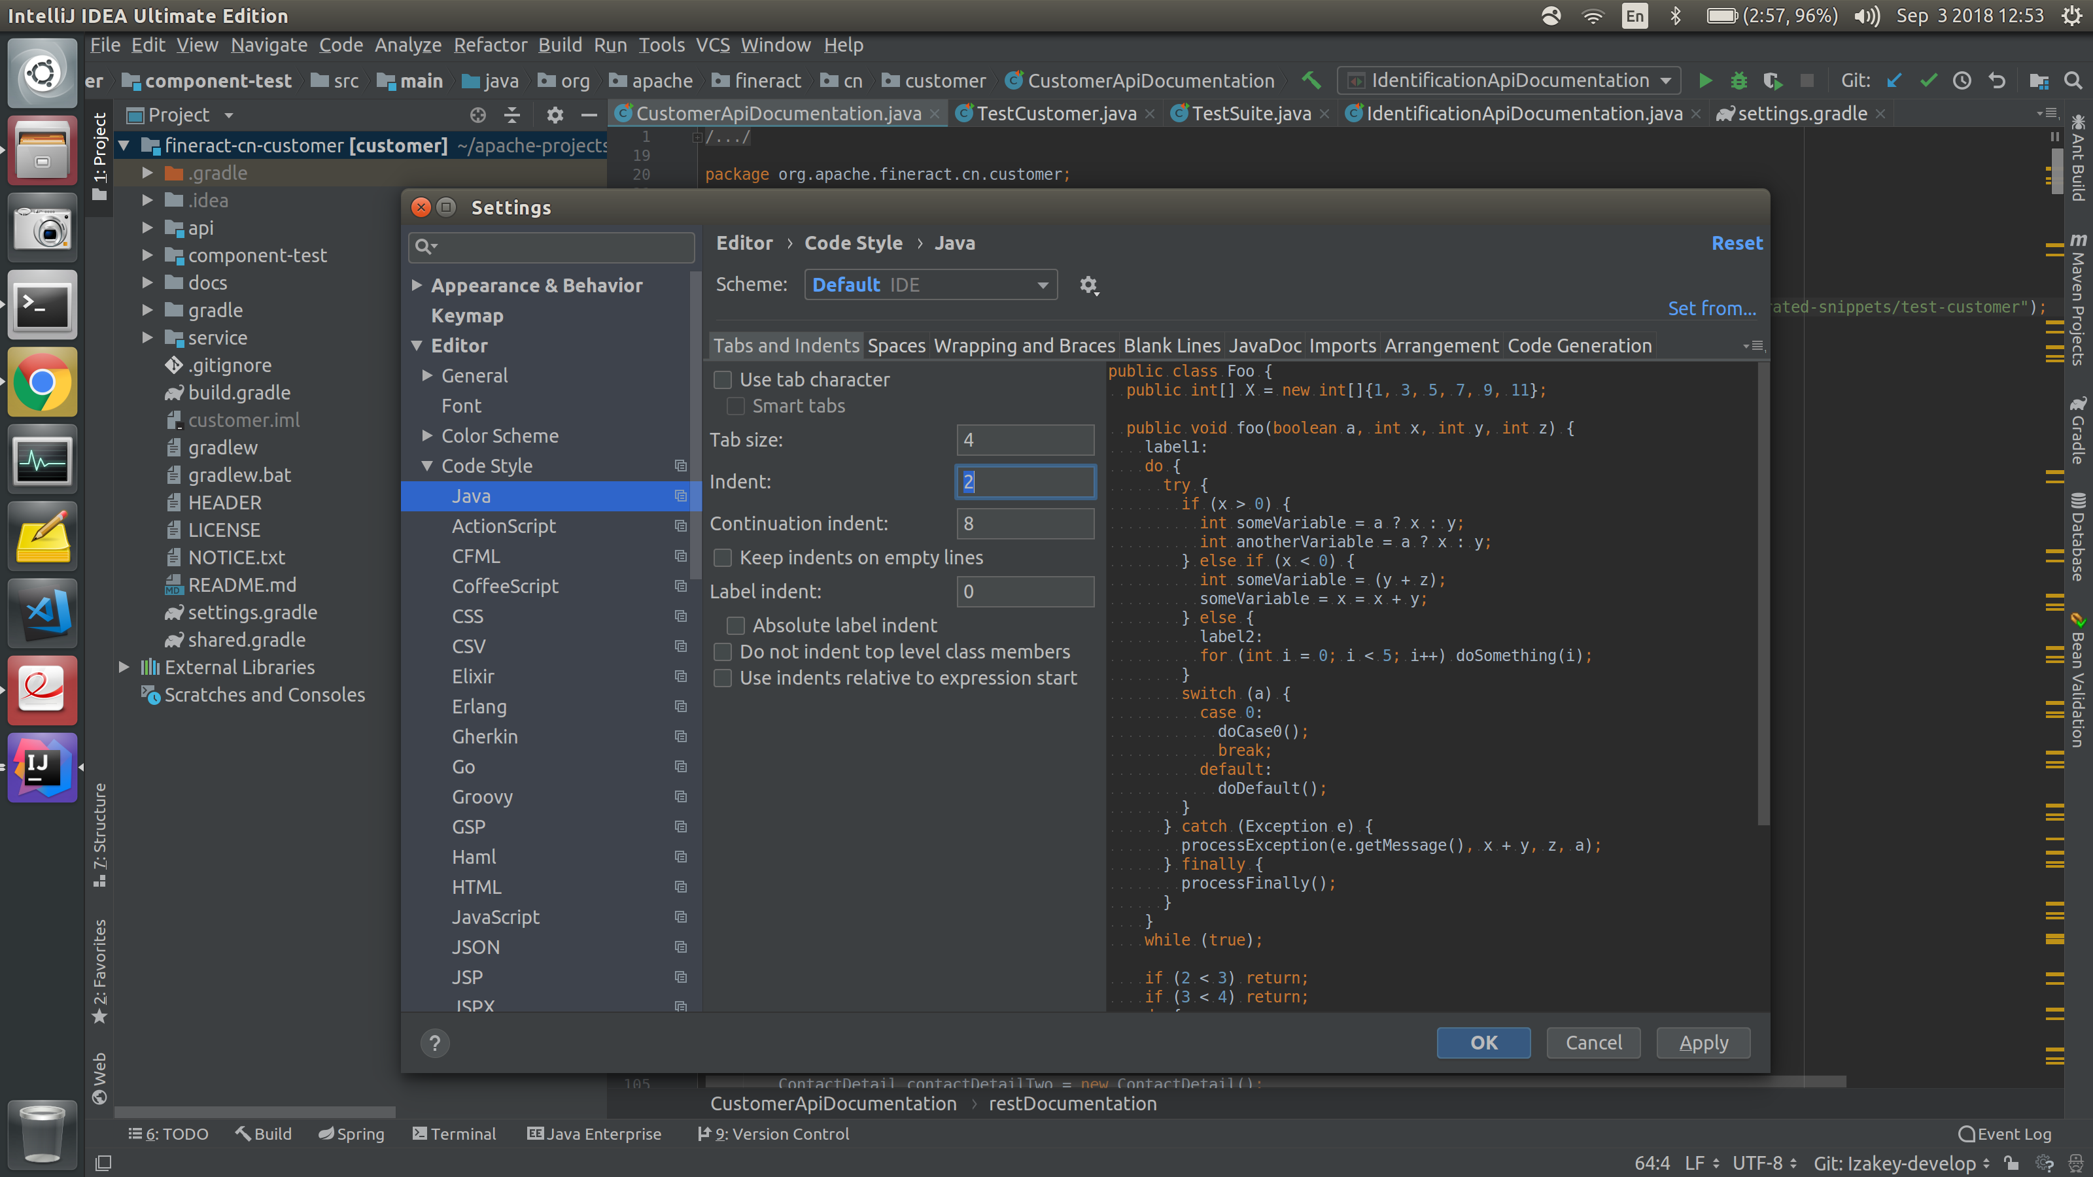
Task: Select Keymap in settings tree
Action: click(467, 316)
